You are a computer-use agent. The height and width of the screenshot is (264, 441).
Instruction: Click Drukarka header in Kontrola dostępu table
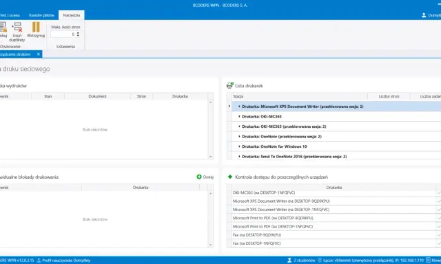(334, 188)
